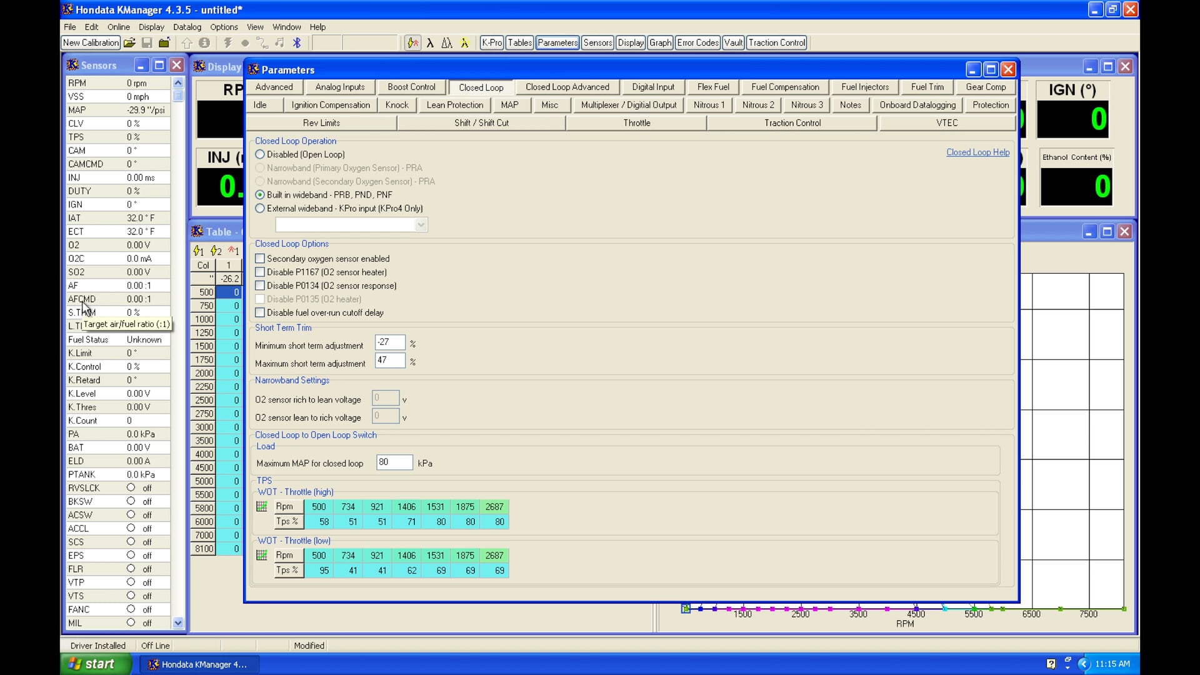
Task: Click the Closed Loop Help link
Action: pos(978,152)
